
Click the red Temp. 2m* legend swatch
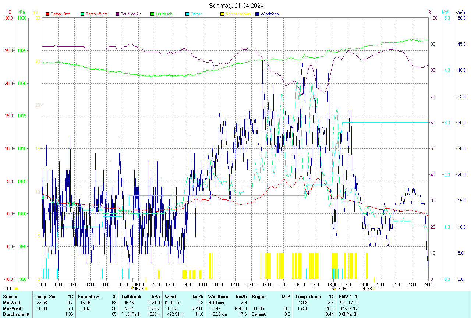(47, 14)
